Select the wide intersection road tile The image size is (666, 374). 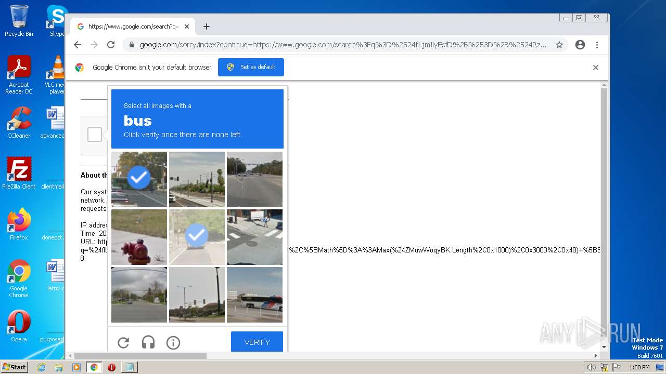coord(254,179)
